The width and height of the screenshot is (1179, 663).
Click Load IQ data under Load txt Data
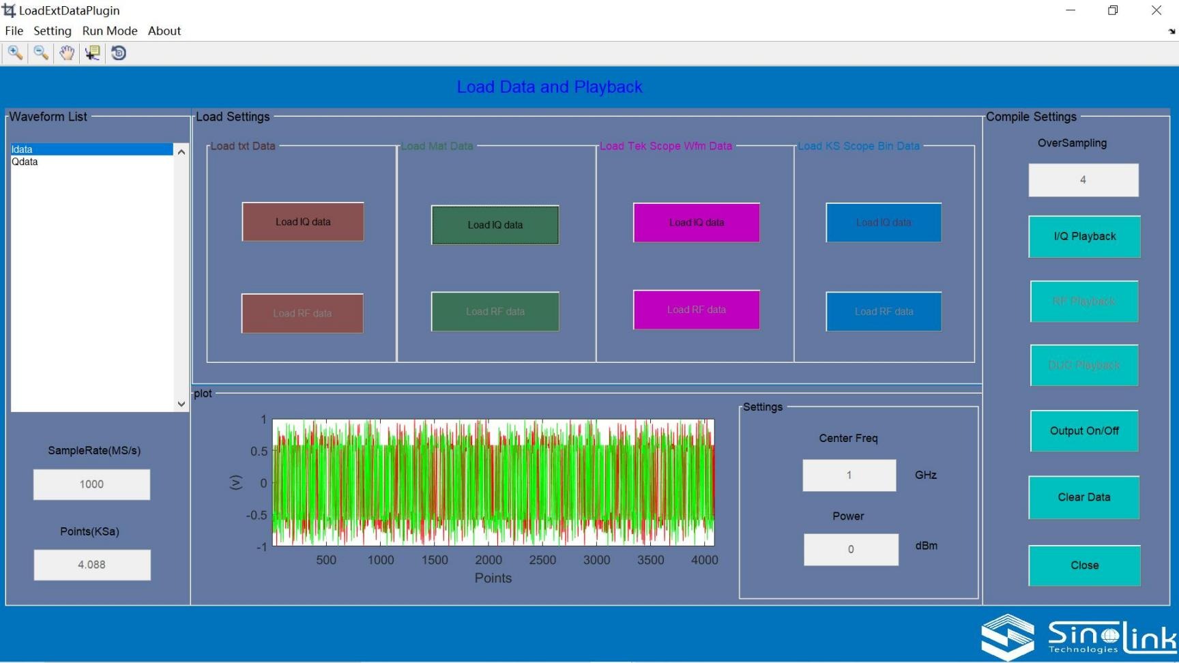click(x=303, y=222)
